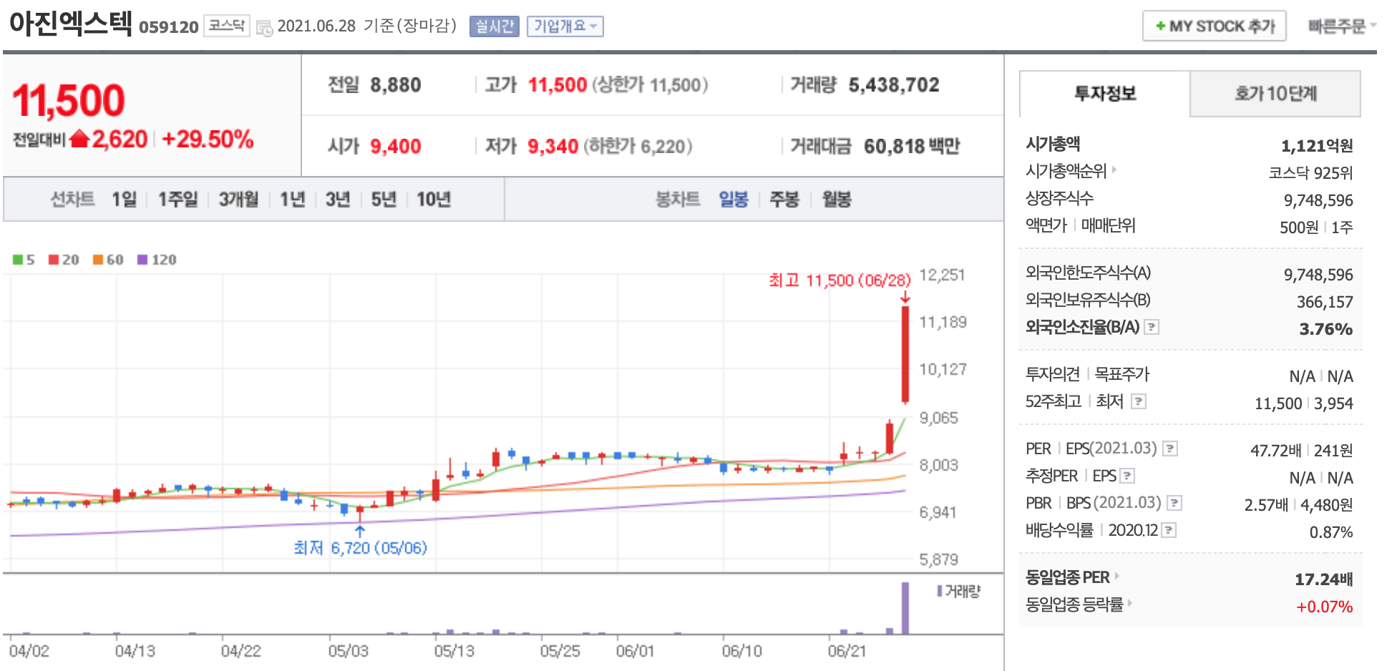Expand the 동일업종 PER arrow link
Image resolution: width=1387 pixels, height=671 pixels.
pos(1117,577)
